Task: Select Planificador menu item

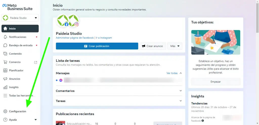Action: coord(20,70)
